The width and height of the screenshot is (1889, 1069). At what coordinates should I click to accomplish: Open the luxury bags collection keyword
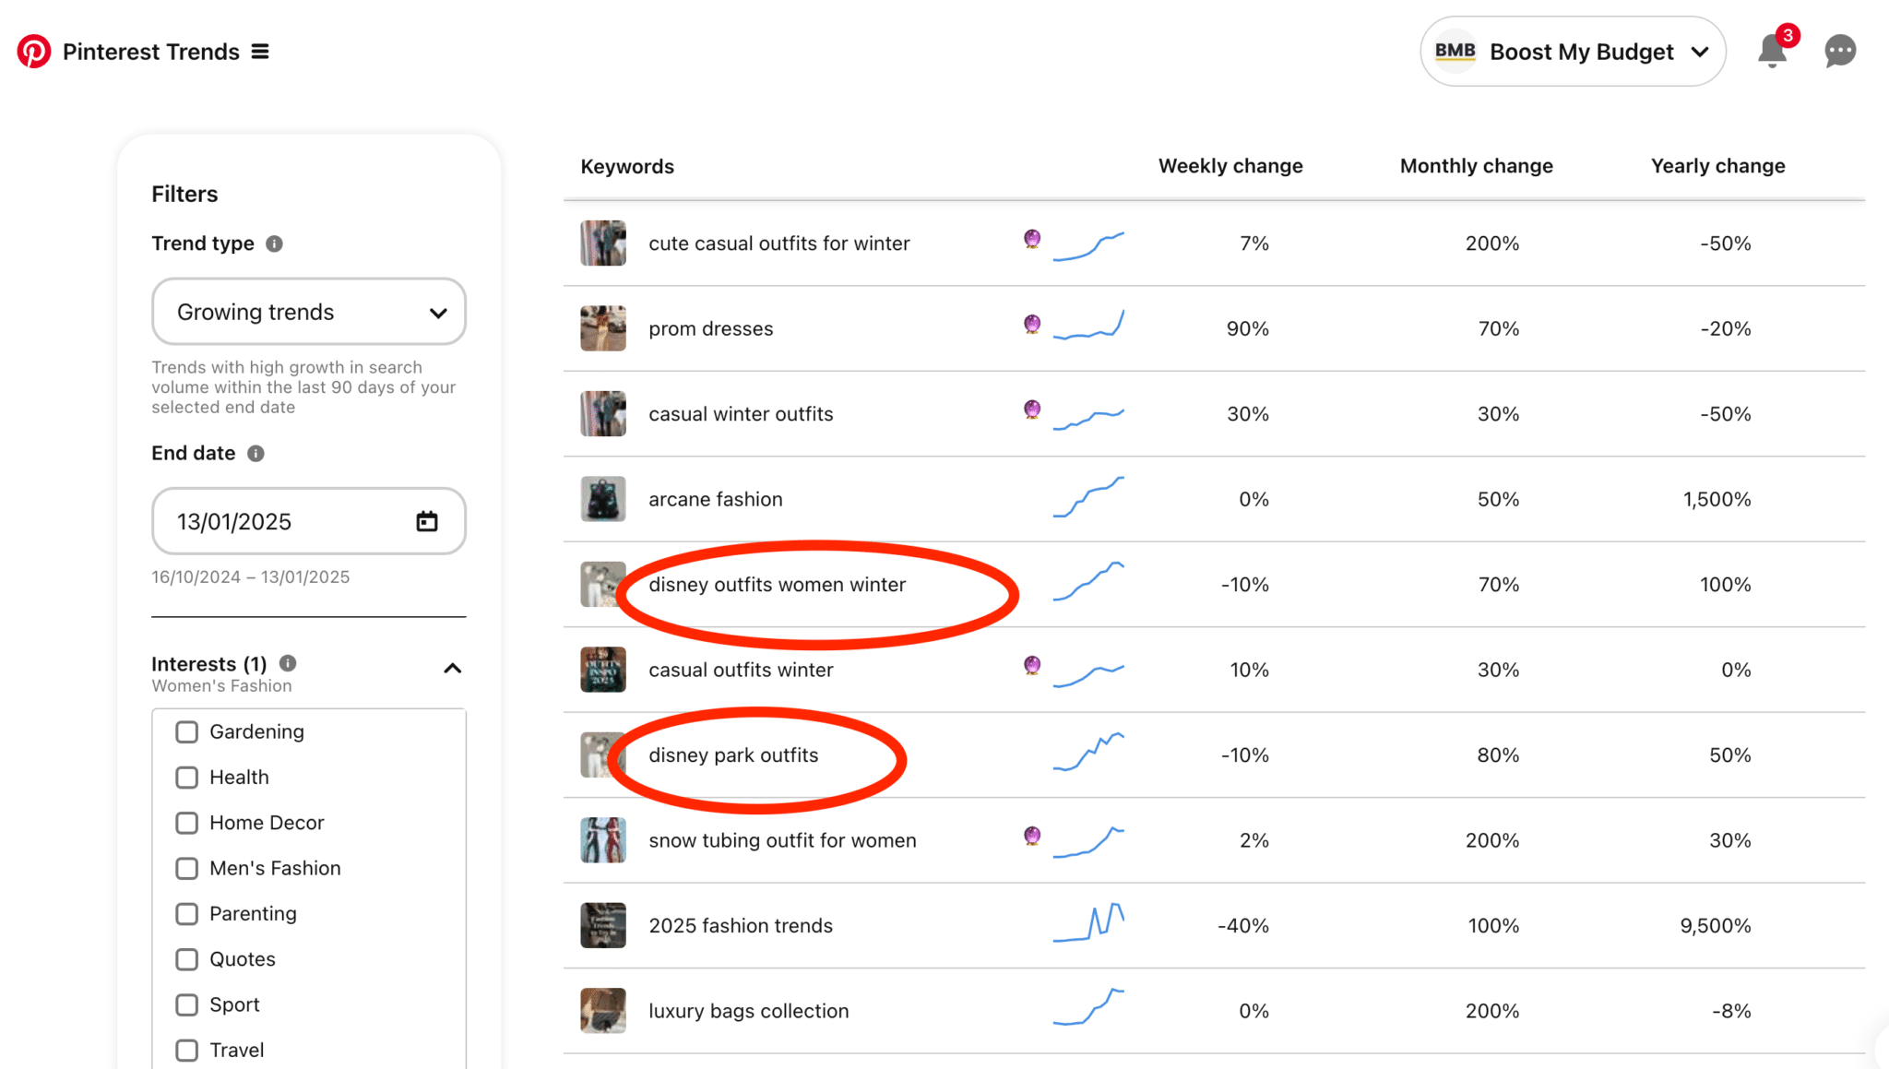coord(748,1012)
